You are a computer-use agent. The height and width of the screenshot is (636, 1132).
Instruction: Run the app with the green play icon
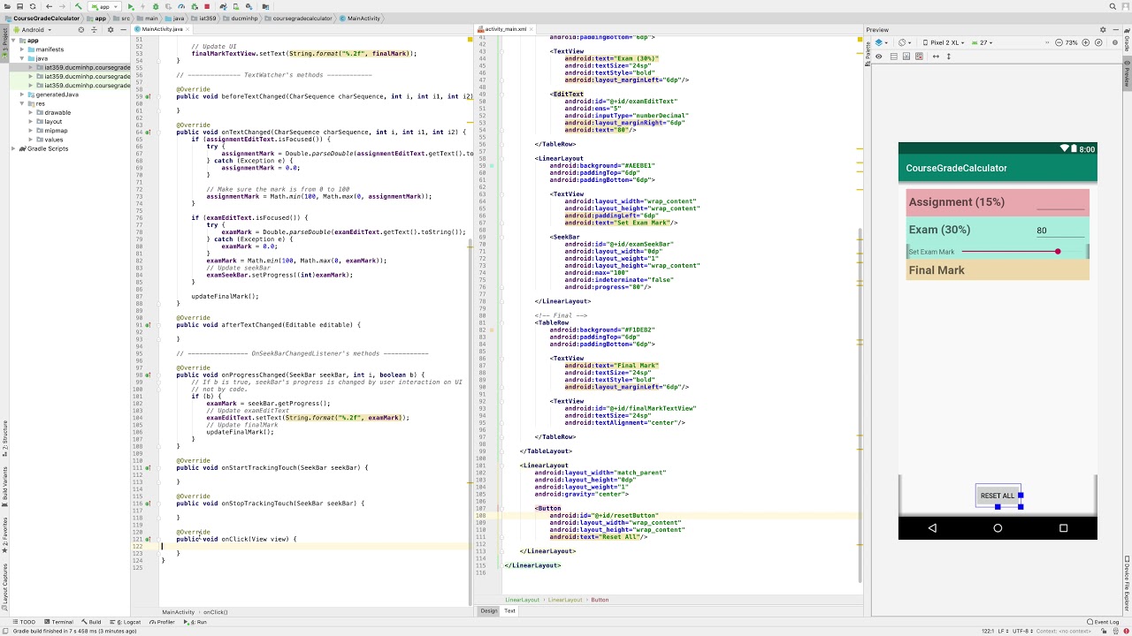pos(131,6)
